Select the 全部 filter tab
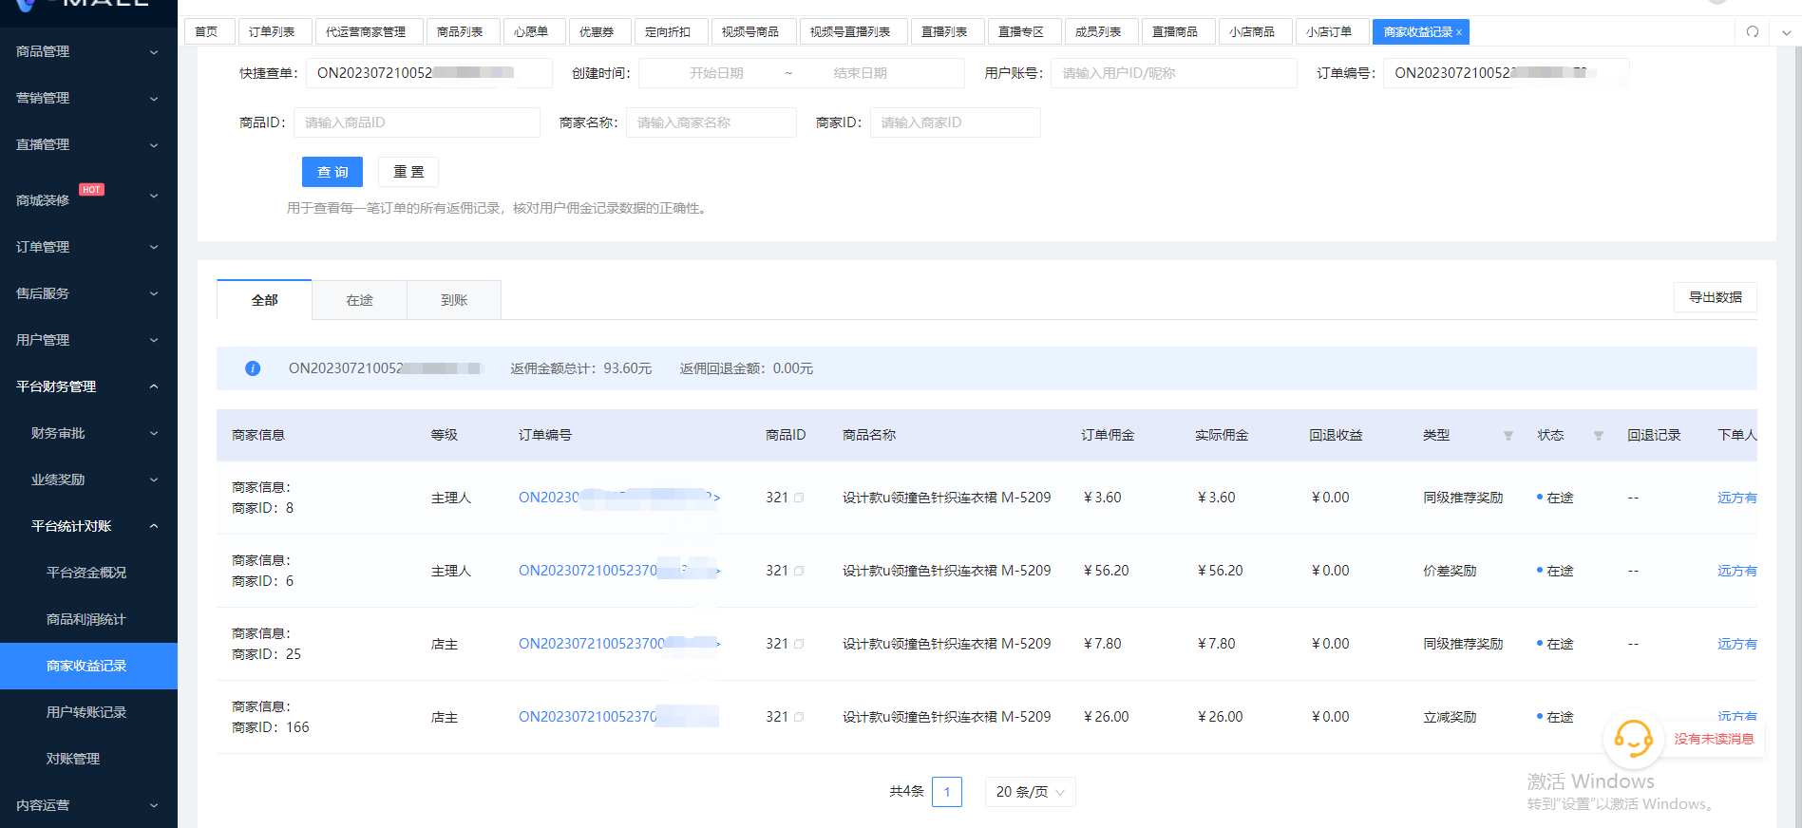The height and width of the screenshot is (828, 1802). click(x=265, y=300)
